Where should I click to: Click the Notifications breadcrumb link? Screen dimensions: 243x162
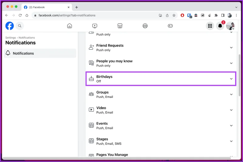click(27, 38)
